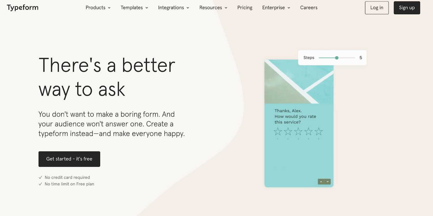Click the Typeform logo
The image size is (433, 216).
point(23,8)
